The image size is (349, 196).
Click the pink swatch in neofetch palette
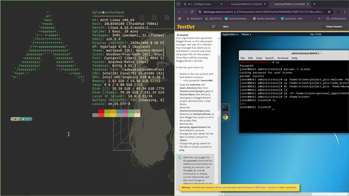pos(125,113)
